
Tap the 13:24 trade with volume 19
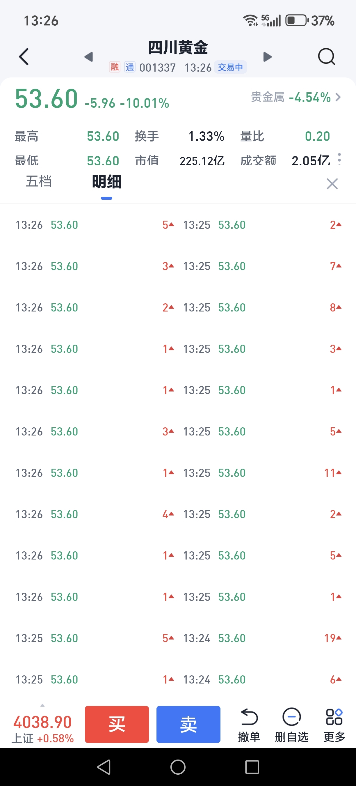click(x=262, y=638)
